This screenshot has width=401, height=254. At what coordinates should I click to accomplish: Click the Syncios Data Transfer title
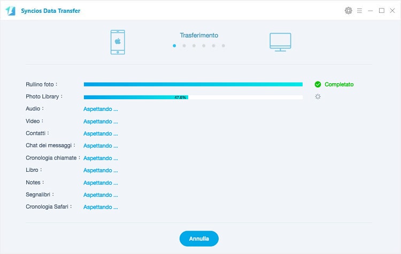pyautogui.click(x=51, y=11)
